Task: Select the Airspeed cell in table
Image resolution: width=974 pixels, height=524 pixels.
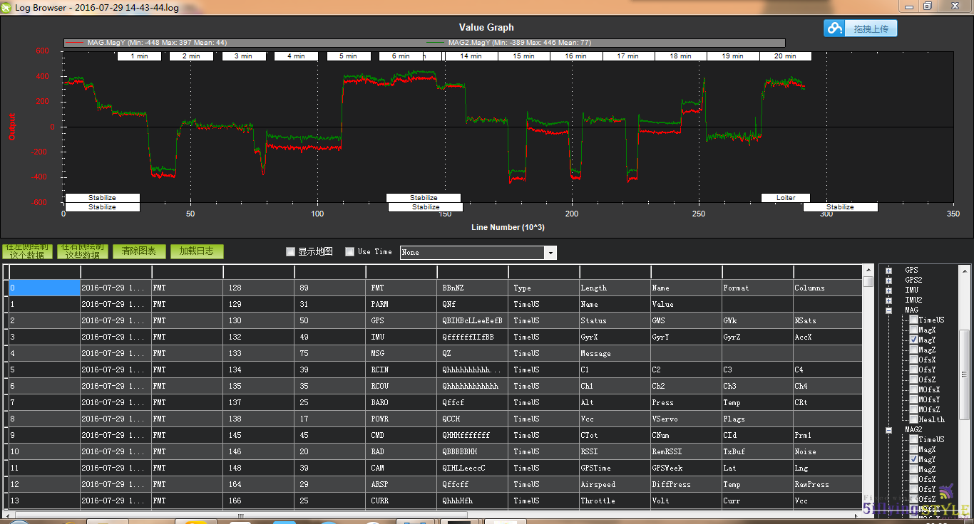Action: [x=615, y=484]
